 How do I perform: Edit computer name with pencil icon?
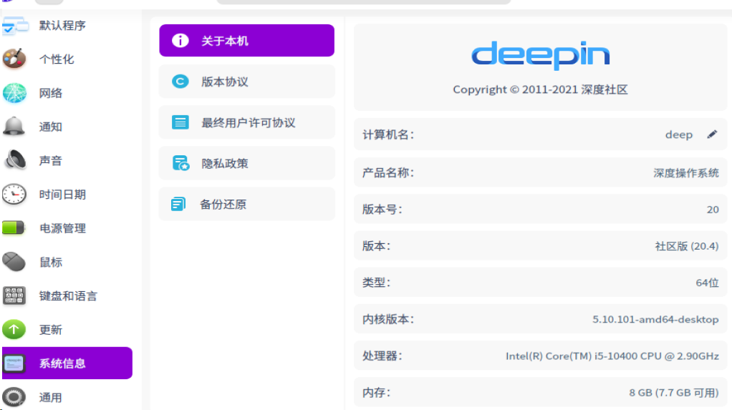[x=712, y=135]
